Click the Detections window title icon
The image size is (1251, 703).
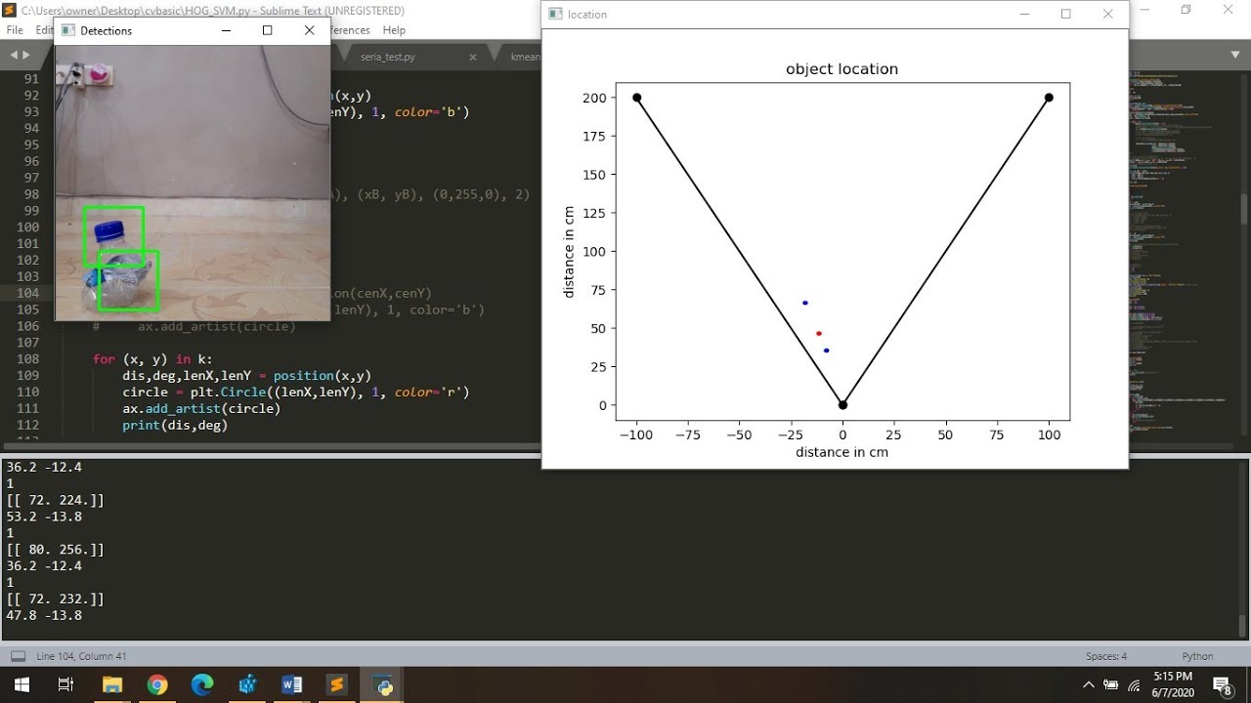point(68,30)
